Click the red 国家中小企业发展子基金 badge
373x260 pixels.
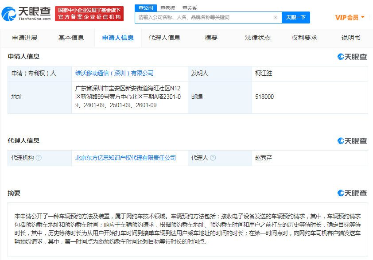[x=90, y=14]
